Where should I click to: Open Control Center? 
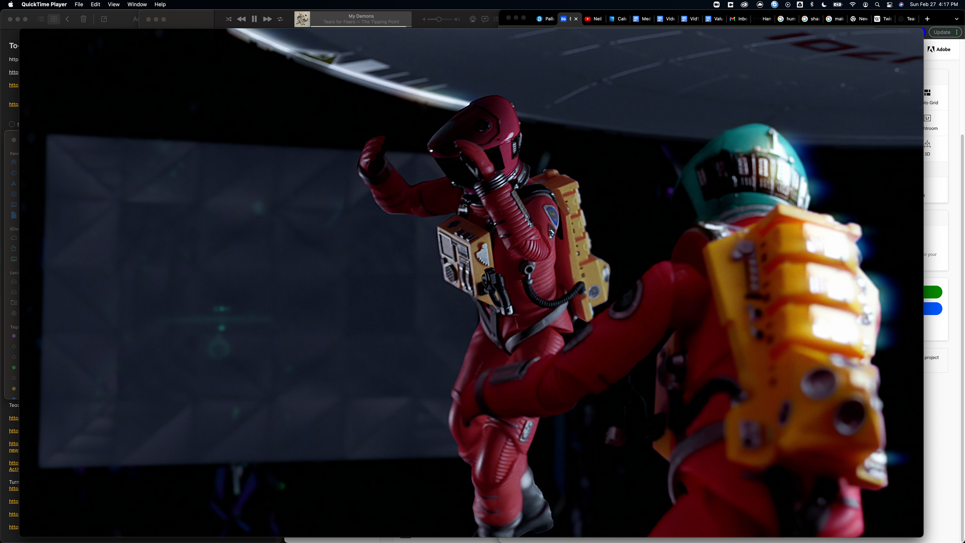click(889, 5)
